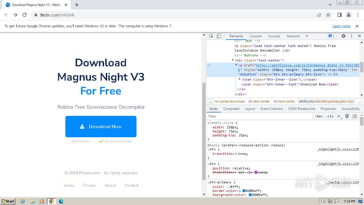Image resolution: width=364 pixels, height=205 pixels.
Task: Switch to the Console tab
Action: pyautogui.click(x=255, y=36)
